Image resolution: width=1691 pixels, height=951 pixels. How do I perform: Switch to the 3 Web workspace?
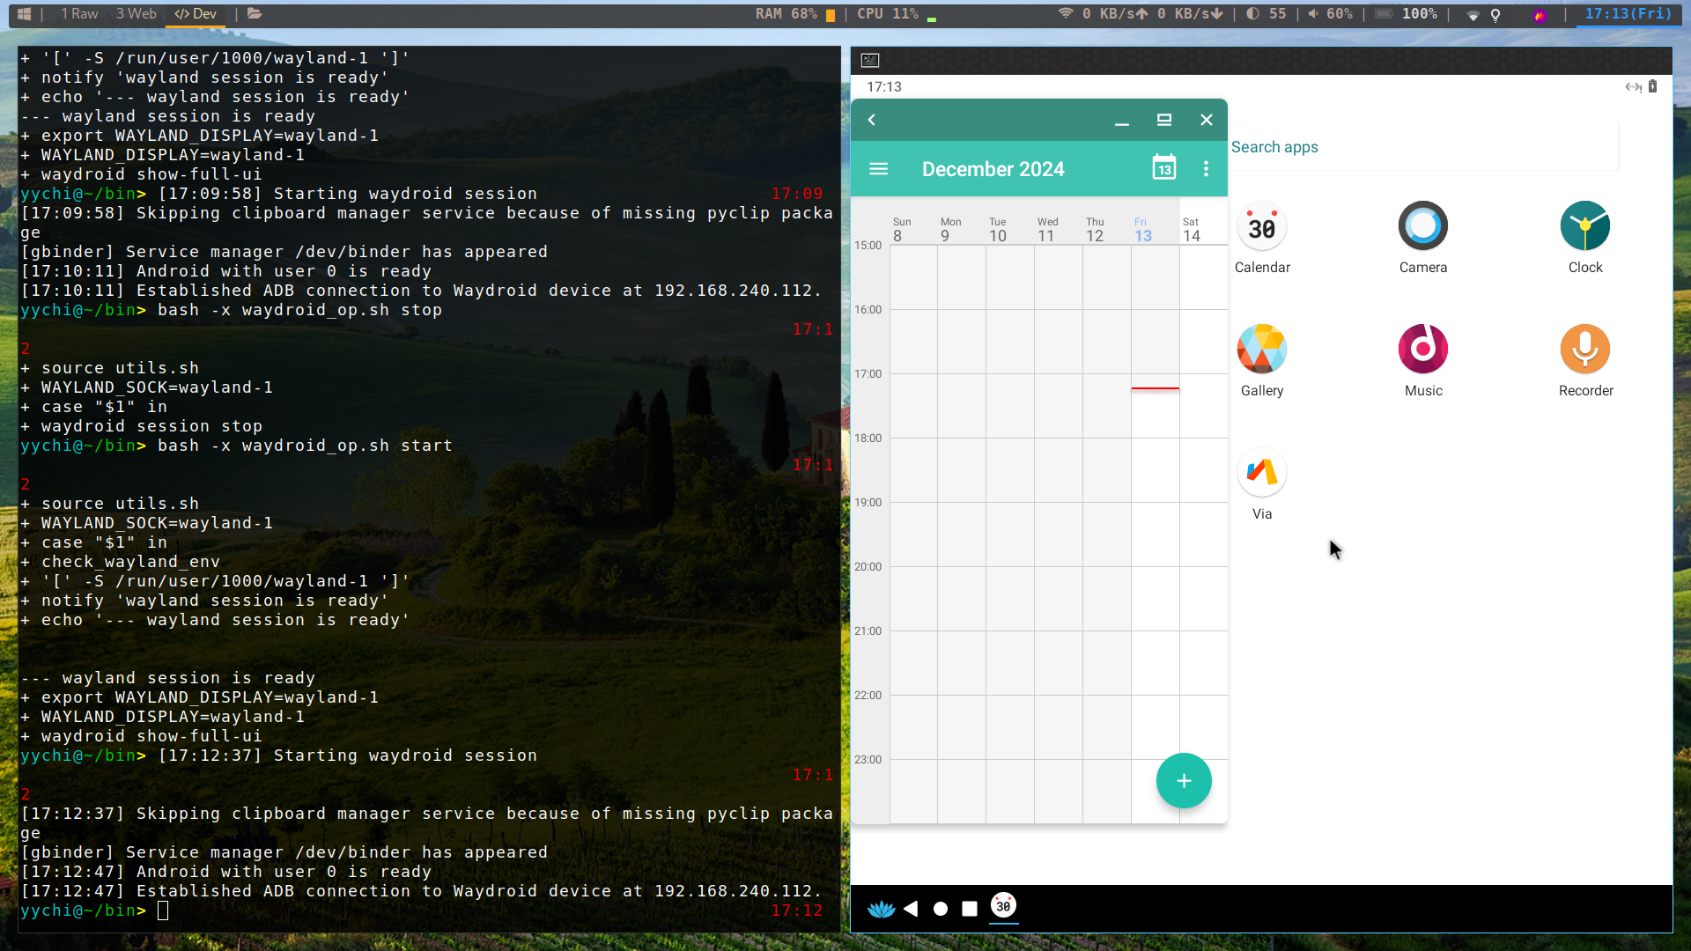[136, 13]
